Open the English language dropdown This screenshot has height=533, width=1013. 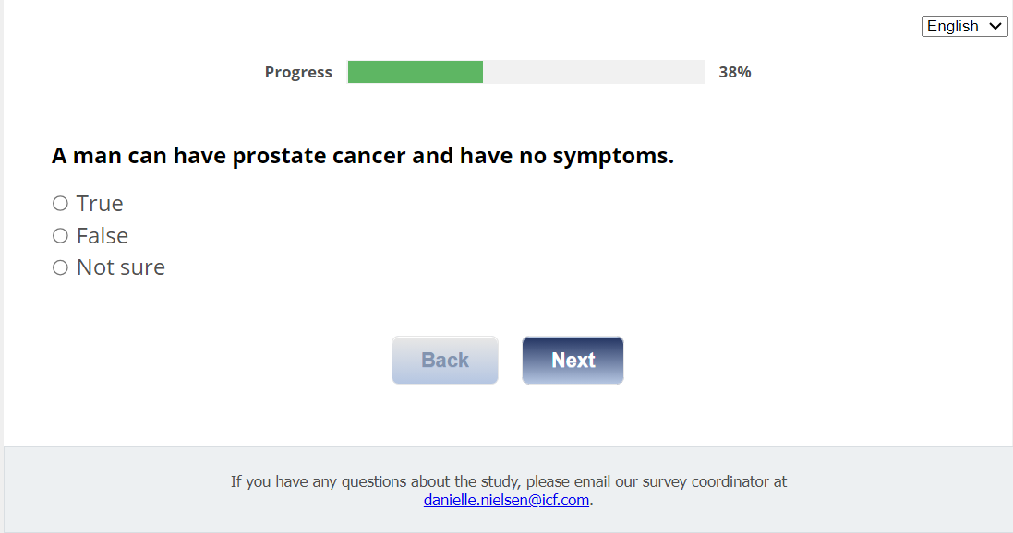(963, 27)
